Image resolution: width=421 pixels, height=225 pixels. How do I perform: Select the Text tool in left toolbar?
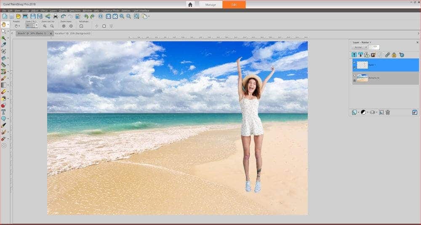(3, 112)
